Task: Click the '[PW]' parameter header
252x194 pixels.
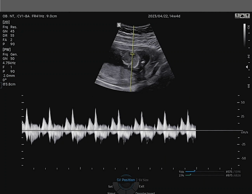Action: tap(7, 49)
